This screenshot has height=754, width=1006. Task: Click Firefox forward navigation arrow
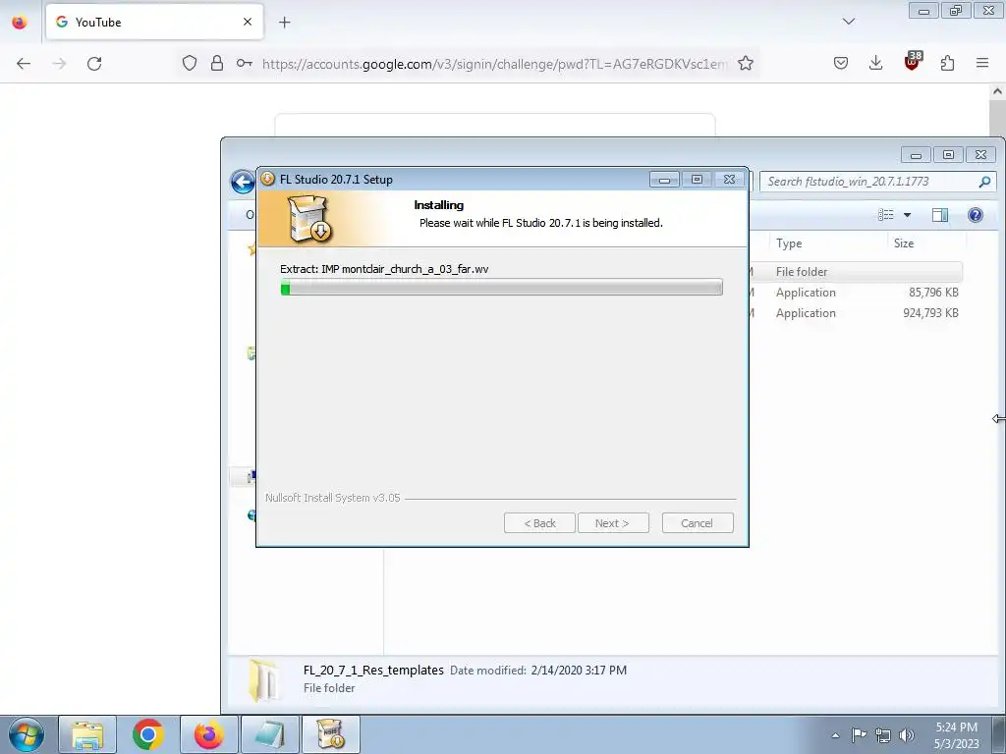(x=59, y=64)
